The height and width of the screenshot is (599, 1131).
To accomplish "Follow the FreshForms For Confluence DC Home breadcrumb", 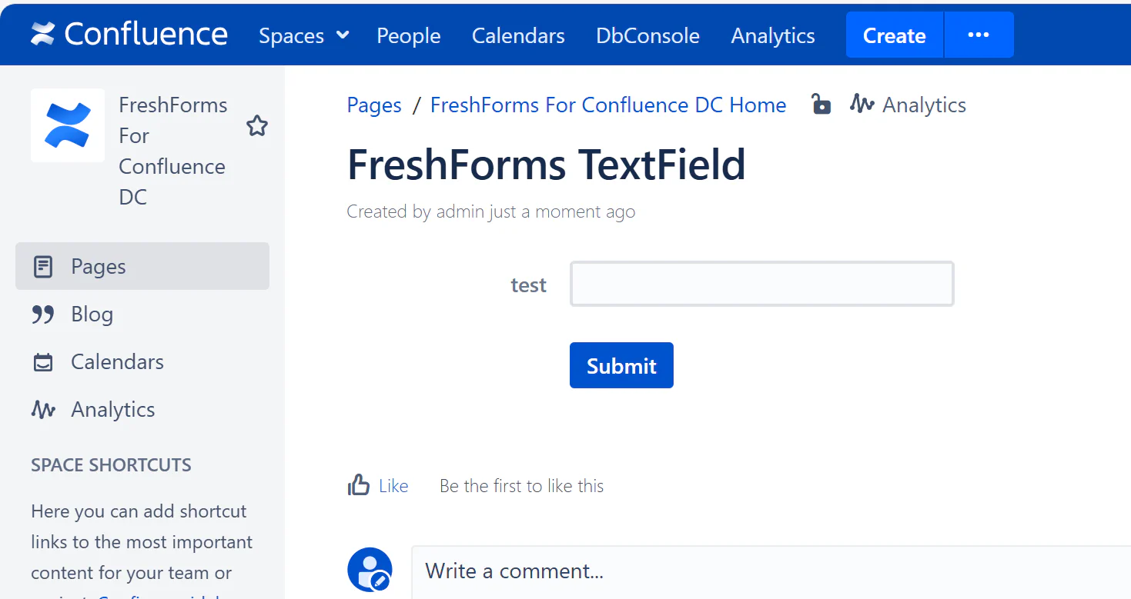I will pyautogui.click(x=607, y=105).
